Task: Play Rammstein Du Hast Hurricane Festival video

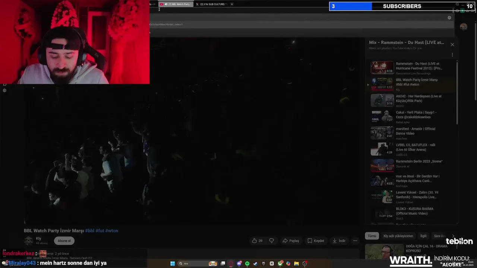Action: coord(412,67)
